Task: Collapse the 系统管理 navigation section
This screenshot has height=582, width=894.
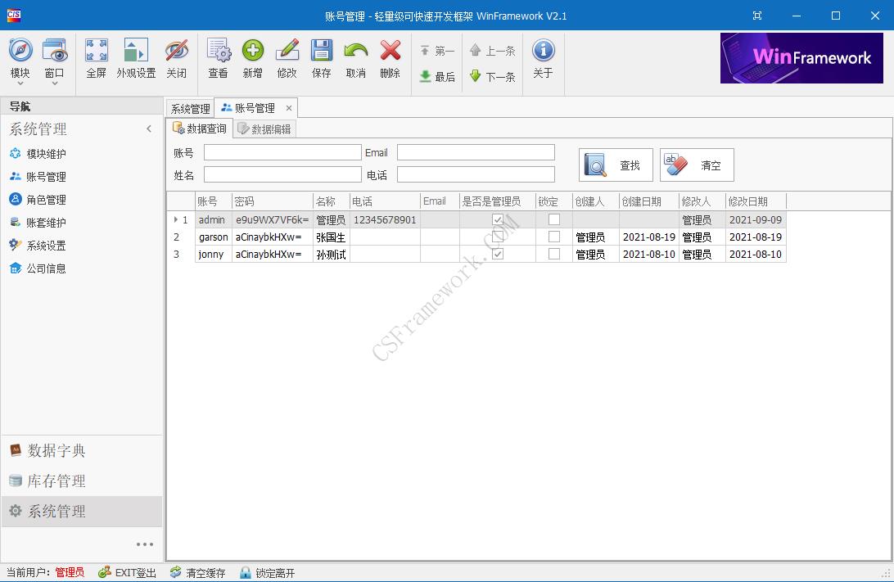Action: point(149,129)
